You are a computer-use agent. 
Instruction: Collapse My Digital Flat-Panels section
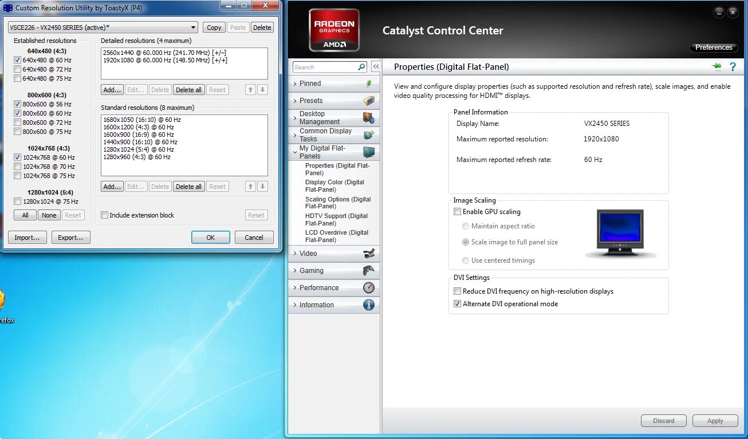[333, 152]
